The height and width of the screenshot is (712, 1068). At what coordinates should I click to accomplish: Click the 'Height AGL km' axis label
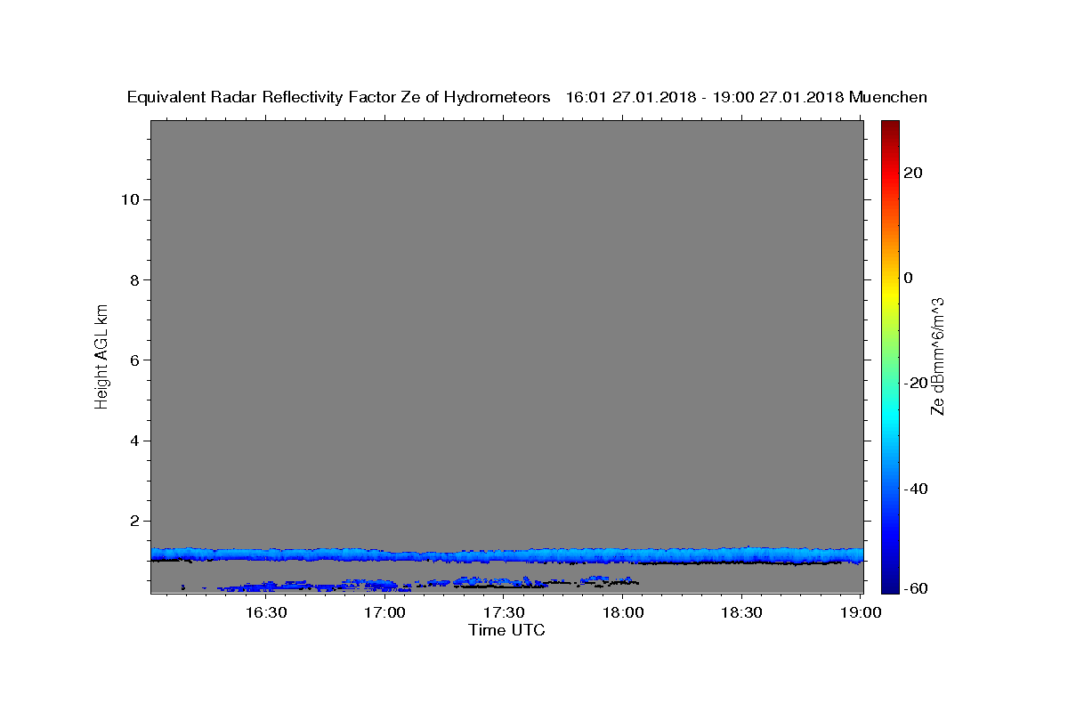101,355
